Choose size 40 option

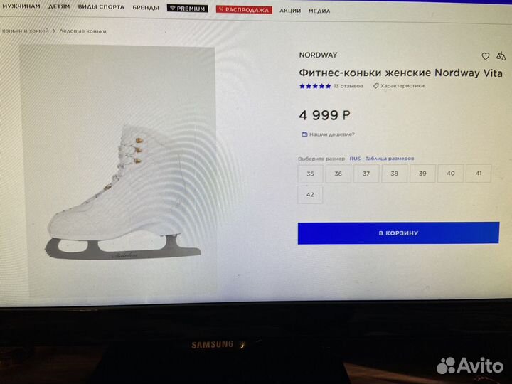(x=451, y=174)
